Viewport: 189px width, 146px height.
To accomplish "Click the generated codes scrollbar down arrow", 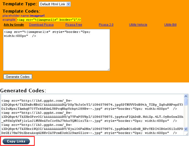I will (x=186, y=129).
